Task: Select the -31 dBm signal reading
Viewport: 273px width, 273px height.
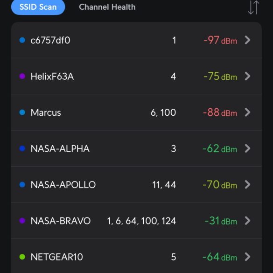Action: tap(221, 221)
